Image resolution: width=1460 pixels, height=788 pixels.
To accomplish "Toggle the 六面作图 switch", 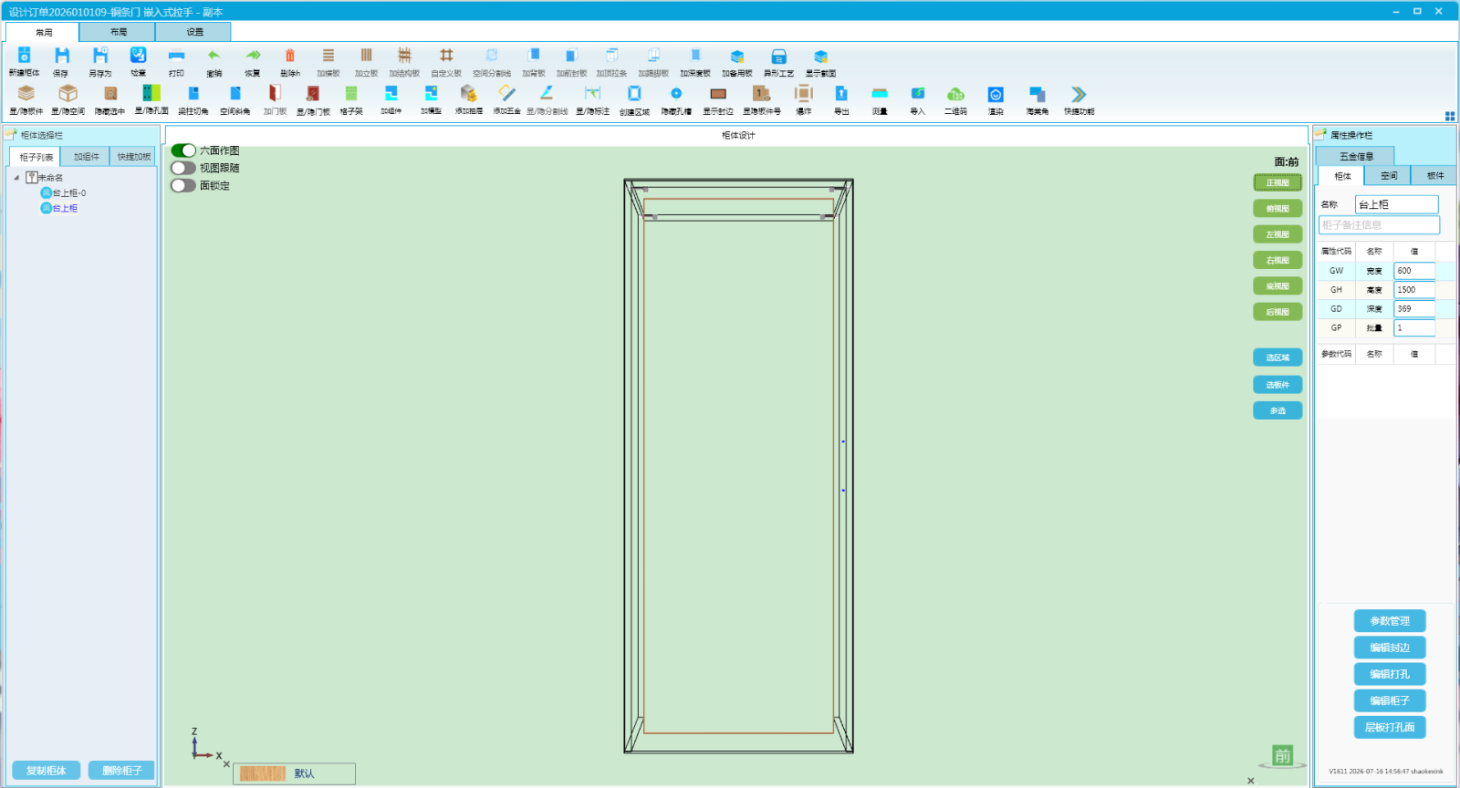I will point(183,150).
